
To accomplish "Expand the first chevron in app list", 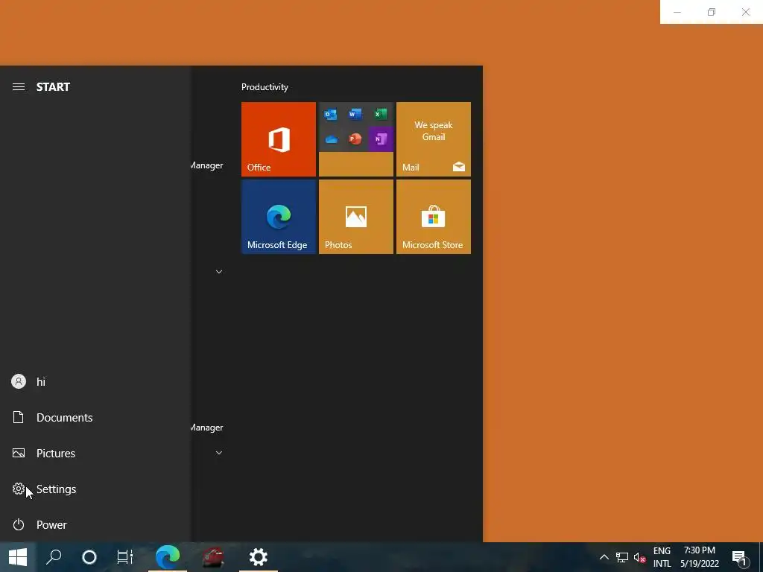I will [x=219, y=272].
